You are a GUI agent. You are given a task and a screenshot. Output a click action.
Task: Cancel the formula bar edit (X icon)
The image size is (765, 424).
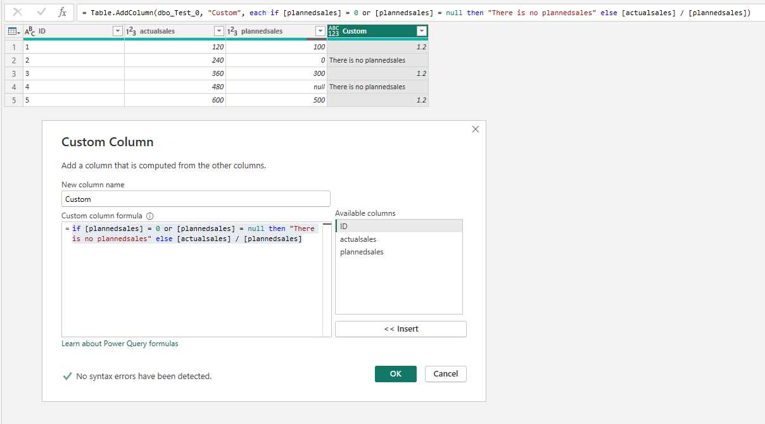pos(18,12)
